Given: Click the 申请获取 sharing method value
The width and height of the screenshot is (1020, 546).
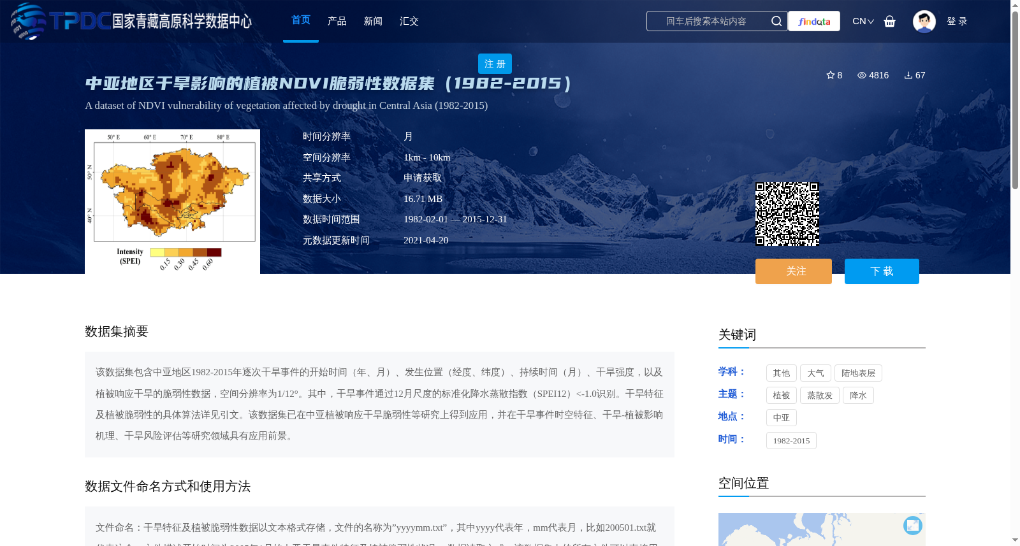Looking at the screenshot, I should [423, 178].
